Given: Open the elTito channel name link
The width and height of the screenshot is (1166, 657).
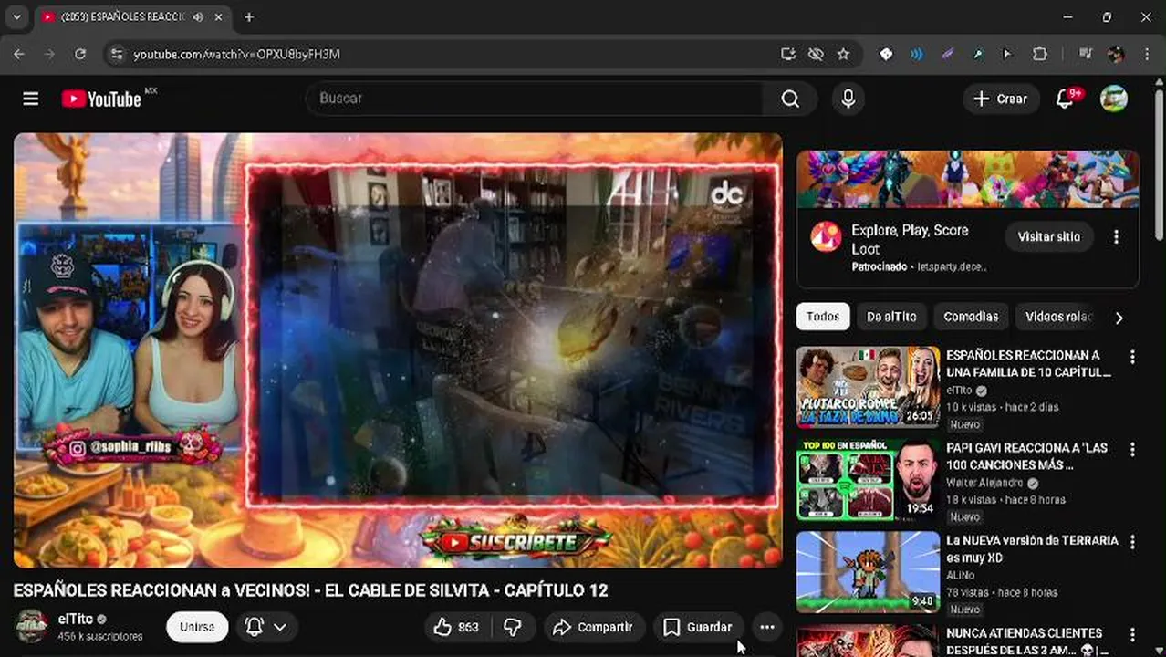Looking at the screenshot, I should point(76,619).
